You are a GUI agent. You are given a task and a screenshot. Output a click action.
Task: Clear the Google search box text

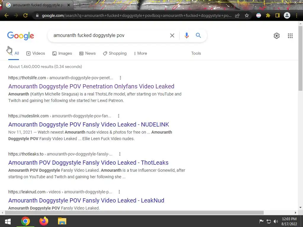[172, 35]
